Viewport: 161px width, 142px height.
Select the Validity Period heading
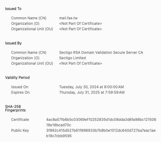(17, 78)
